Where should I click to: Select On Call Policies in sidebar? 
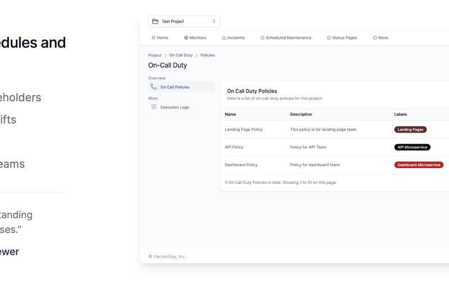[181, 87]
